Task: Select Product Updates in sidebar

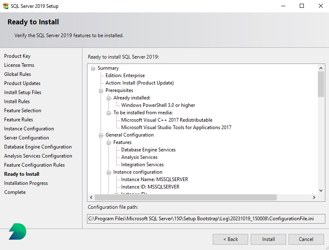Action: coord(22,83)
